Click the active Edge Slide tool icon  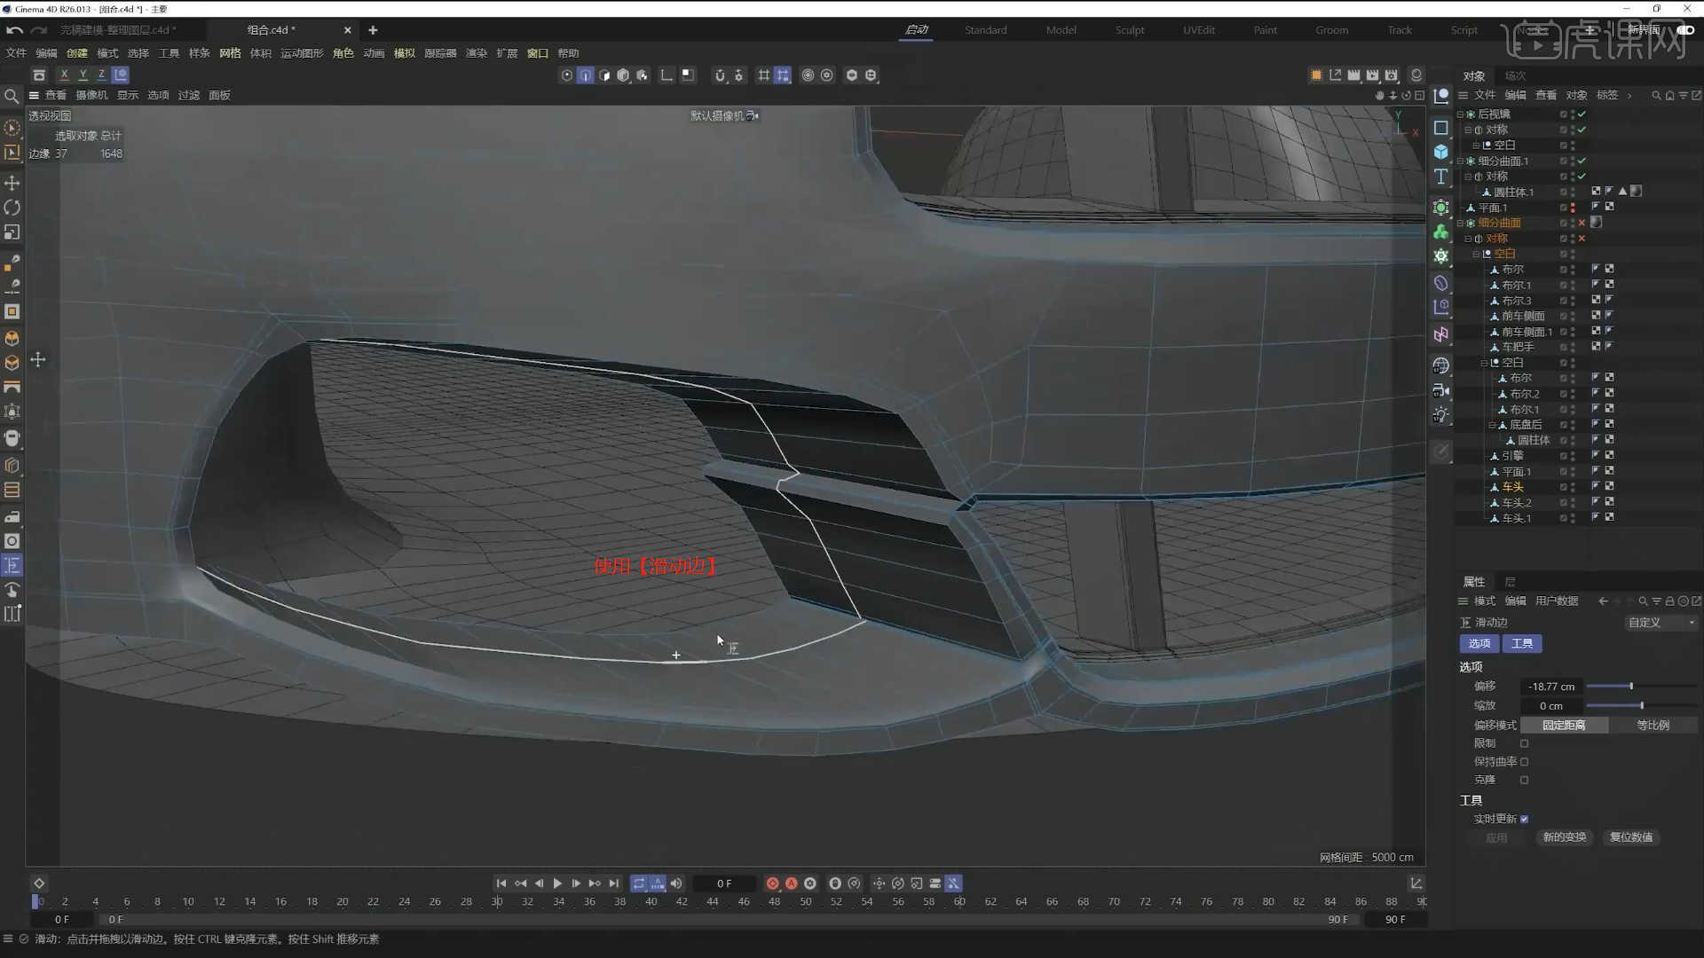pos(12,565)
